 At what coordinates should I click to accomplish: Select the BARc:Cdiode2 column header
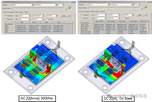pyautogui.click(x=111, y=21)
